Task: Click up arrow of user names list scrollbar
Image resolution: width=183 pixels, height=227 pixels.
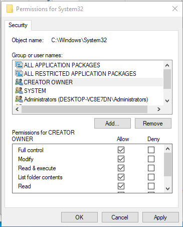Action: point(167,65)
